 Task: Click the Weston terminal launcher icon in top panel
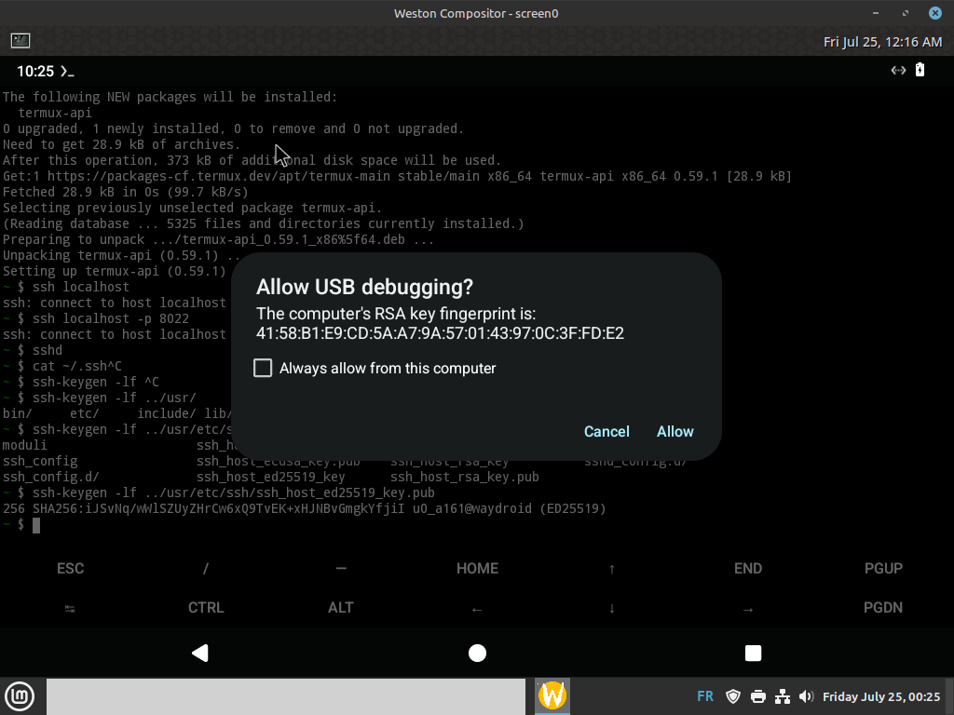pyautogui.click(x=20, y=41)
